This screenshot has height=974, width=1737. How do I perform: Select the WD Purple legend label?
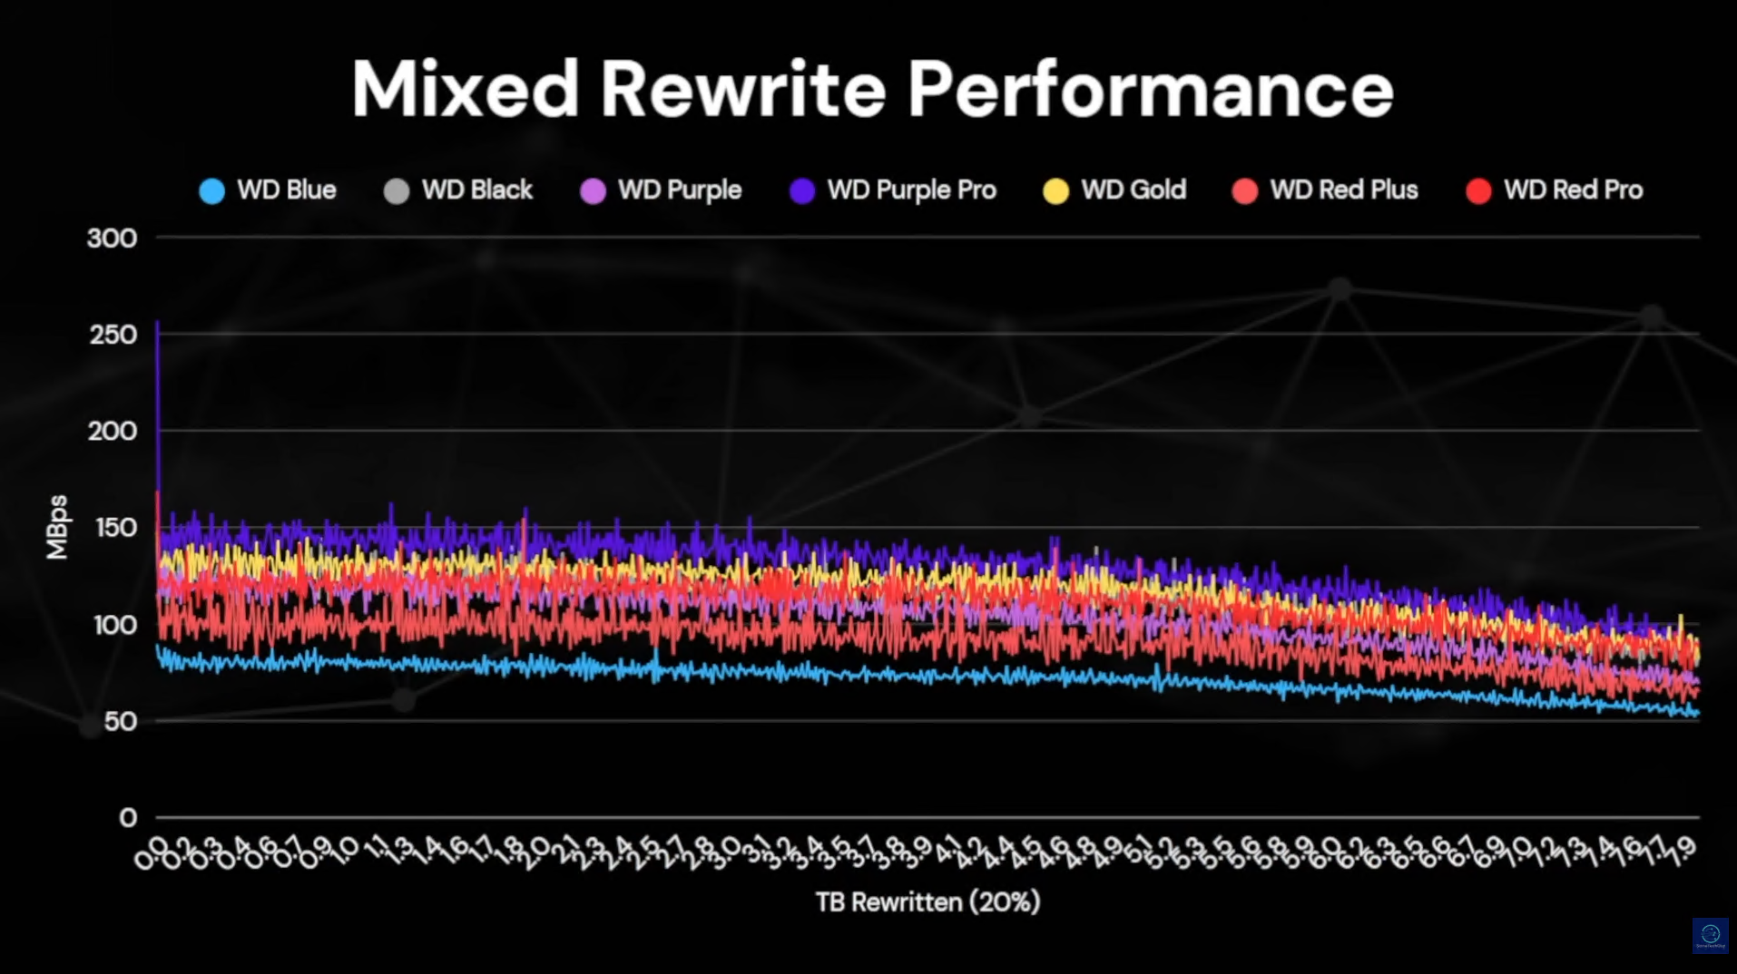(680, 190)
